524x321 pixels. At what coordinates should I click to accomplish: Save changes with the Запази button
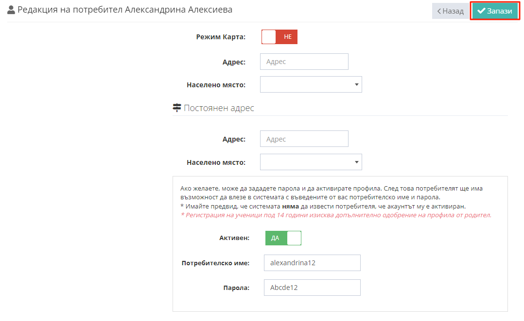(x=495, y=11)
